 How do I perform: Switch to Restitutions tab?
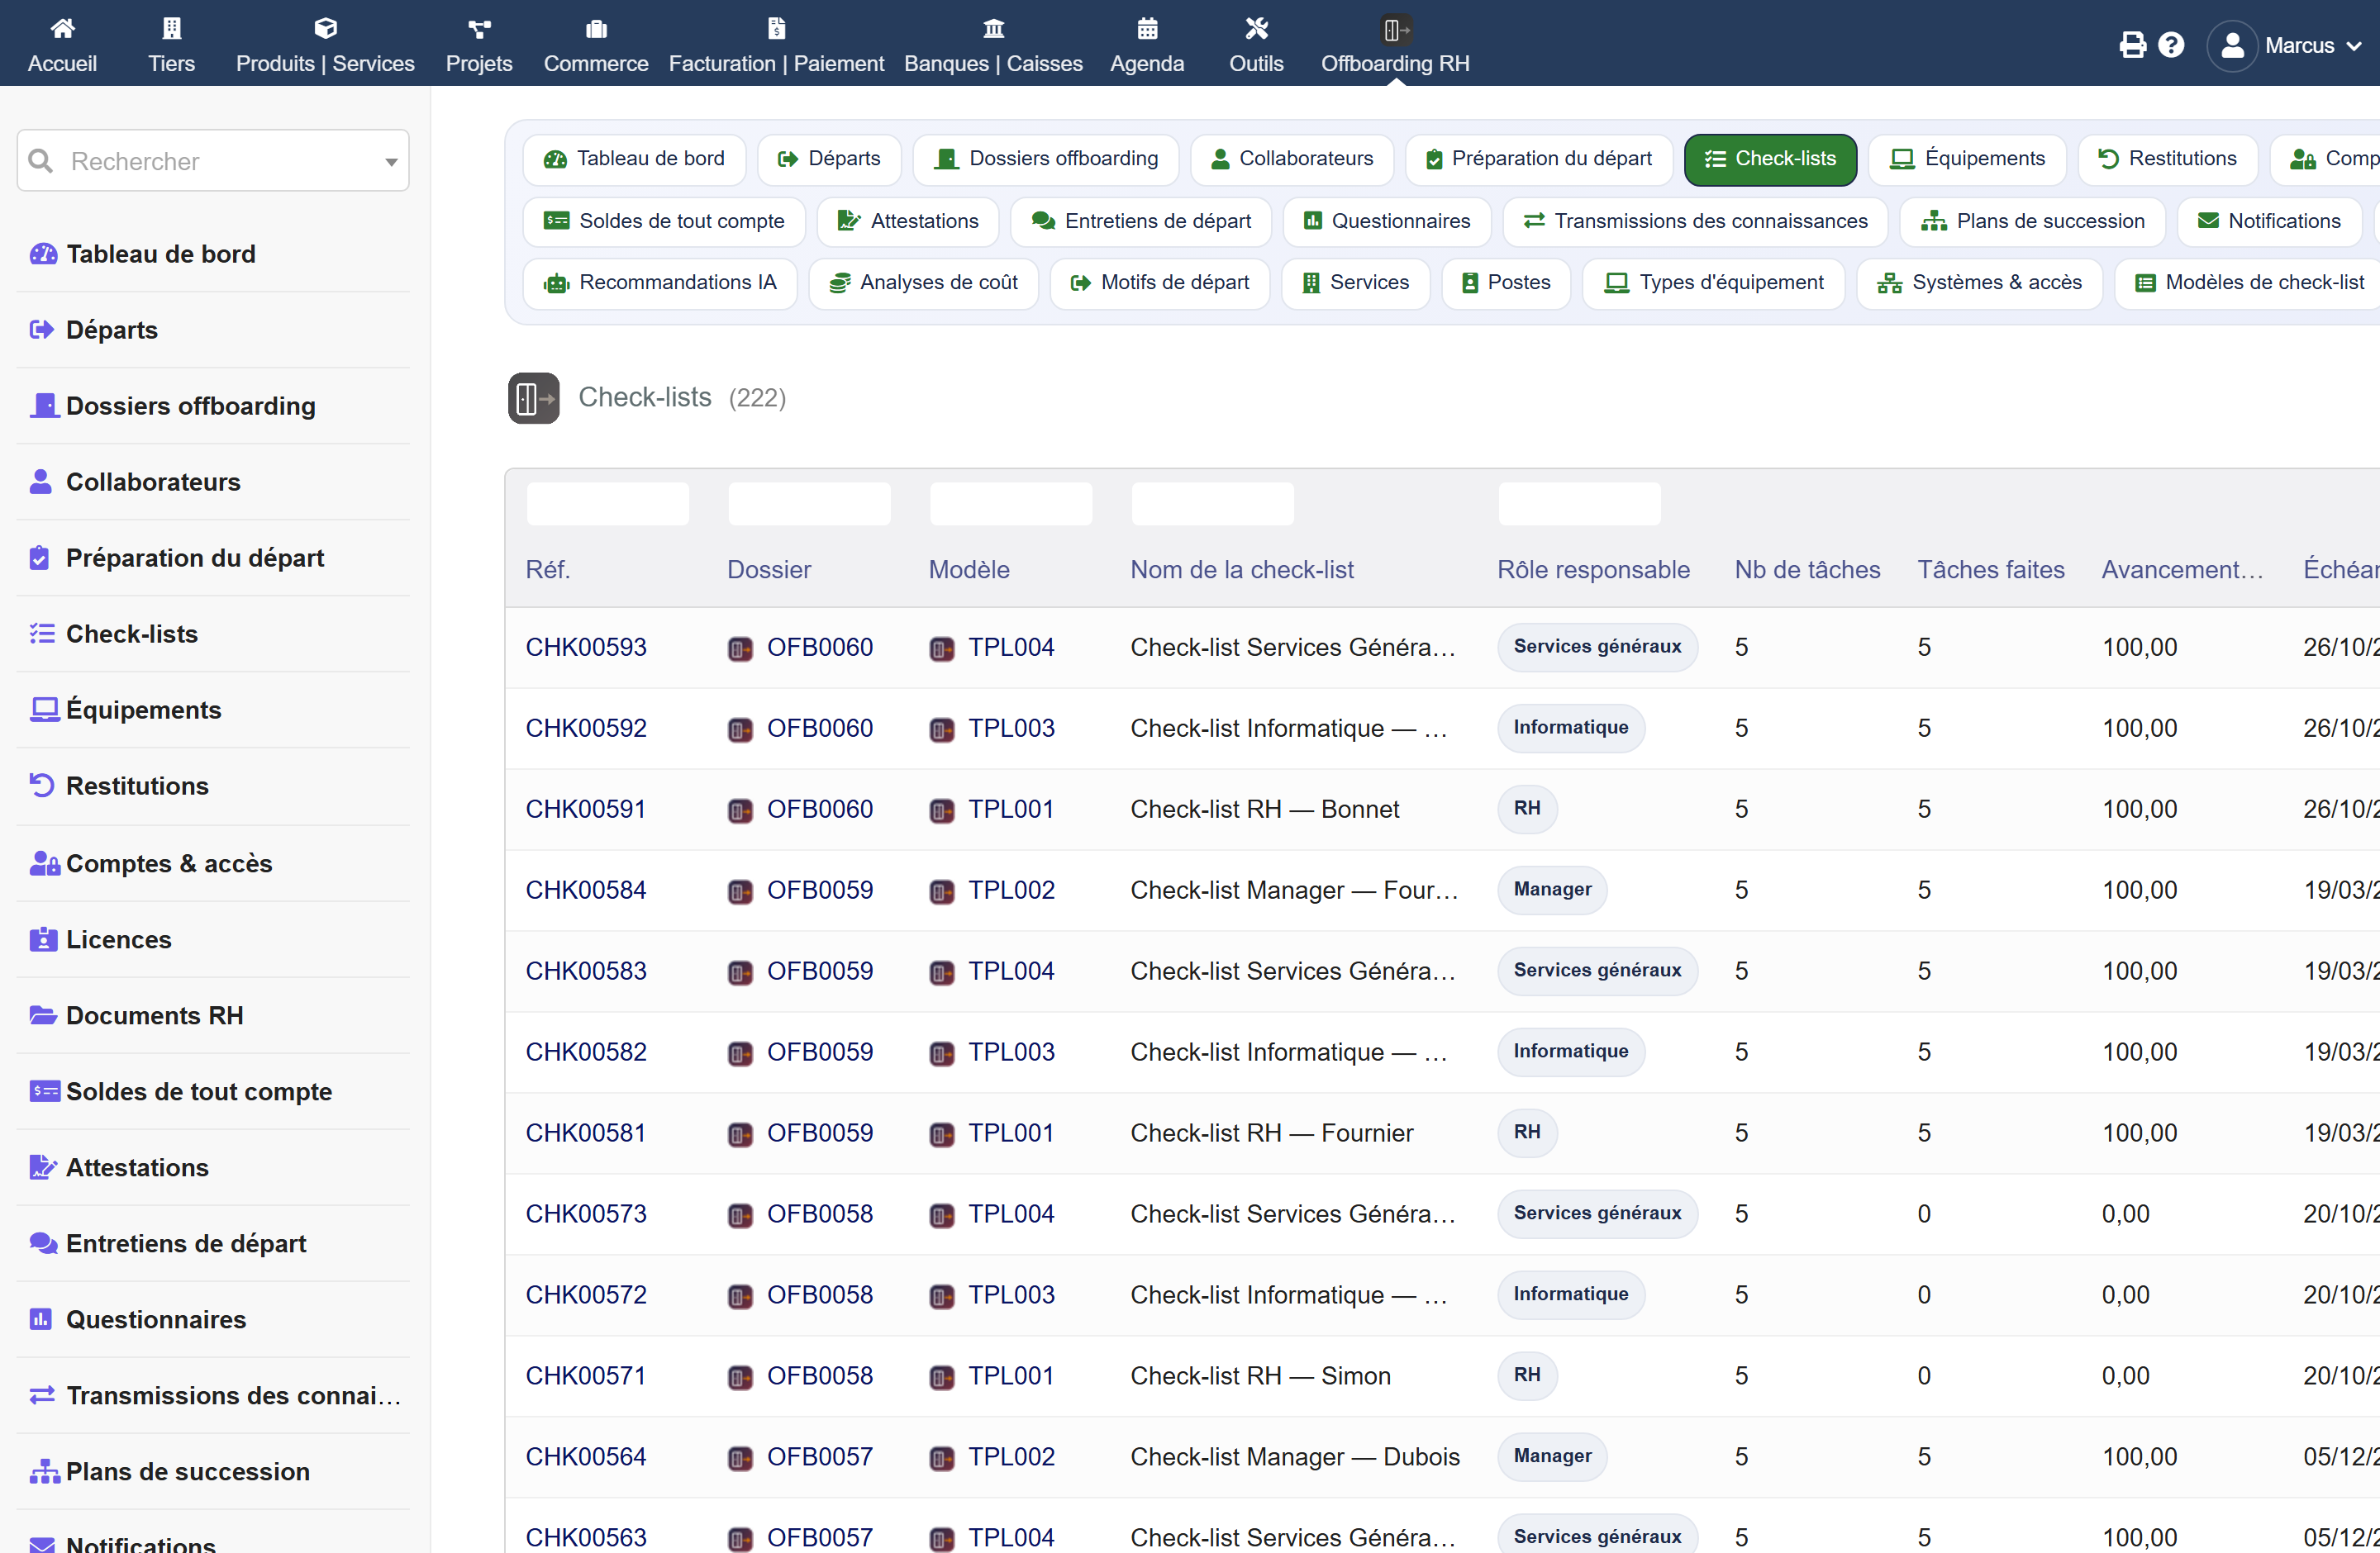tap(2167, 159)
